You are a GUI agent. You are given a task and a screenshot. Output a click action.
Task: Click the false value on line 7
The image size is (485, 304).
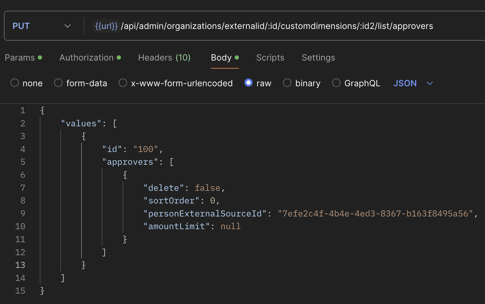pyautogui.click(x=207, y=188)
